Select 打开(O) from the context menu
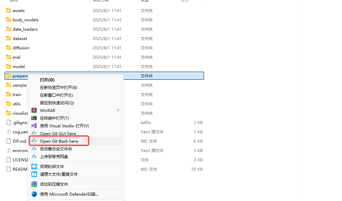This screenshot has width=342, height=201. pyautogui.click(x=47, y=80)
